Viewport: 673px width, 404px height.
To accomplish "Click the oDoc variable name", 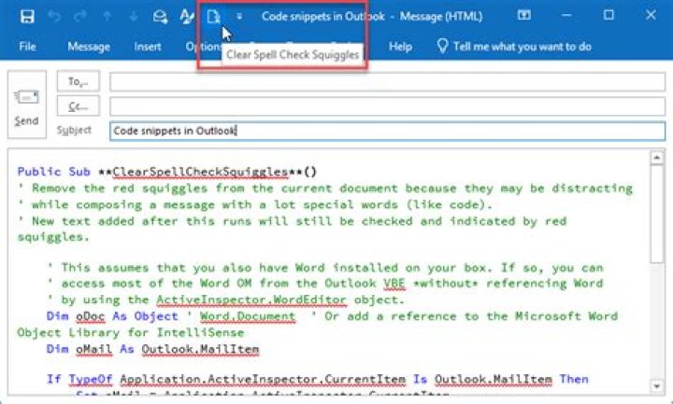I will (x=90, y=316).
